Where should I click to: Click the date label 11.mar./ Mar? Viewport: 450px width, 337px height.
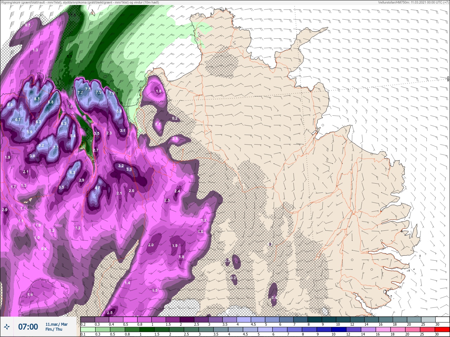57,324
